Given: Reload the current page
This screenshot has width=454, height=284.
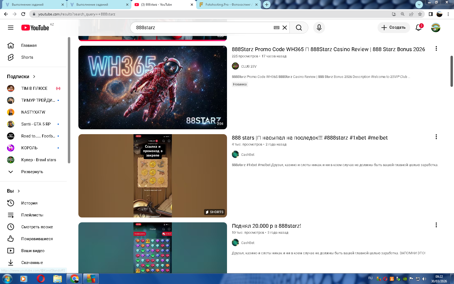Looking at the screenshot, I should tap(23, 14).
